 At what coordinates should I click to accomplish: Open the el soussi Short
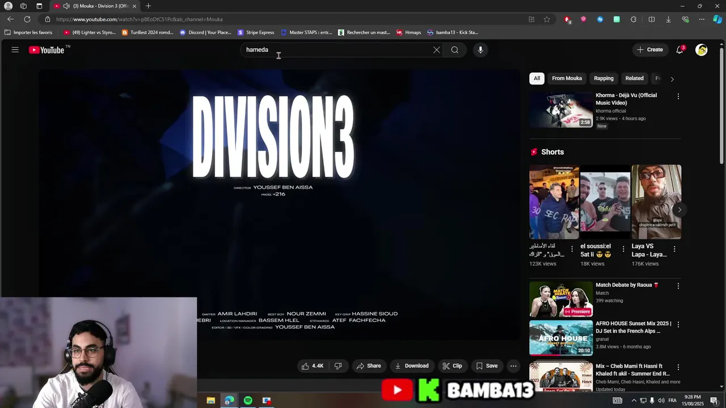tap(605, 202)
